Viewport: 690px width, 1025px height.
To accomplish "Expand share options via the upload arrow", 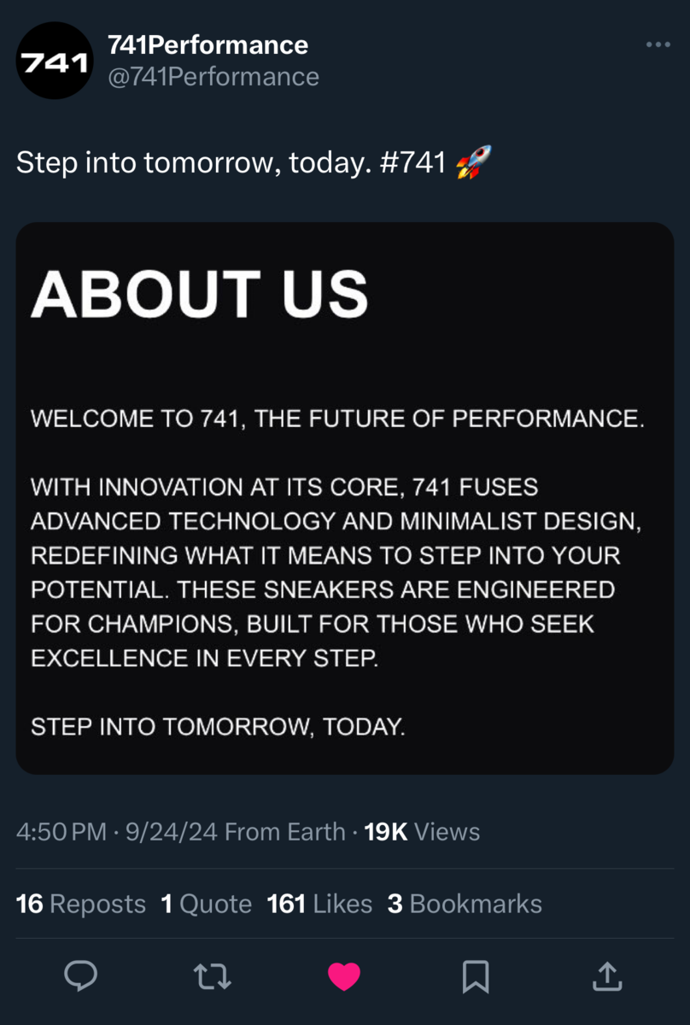I will [607, 976].
